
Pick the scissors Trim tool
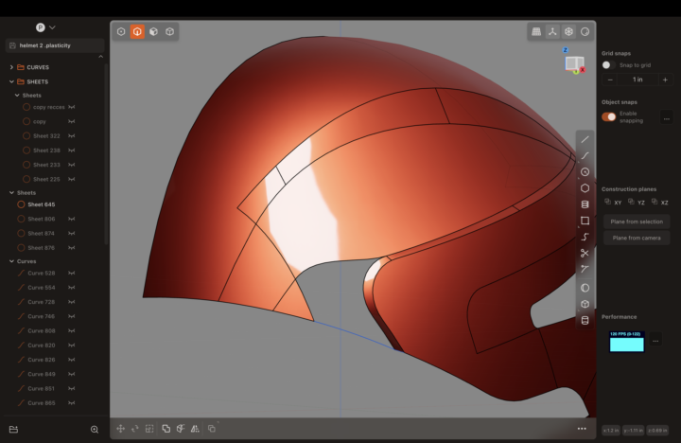tap(585, 253)
